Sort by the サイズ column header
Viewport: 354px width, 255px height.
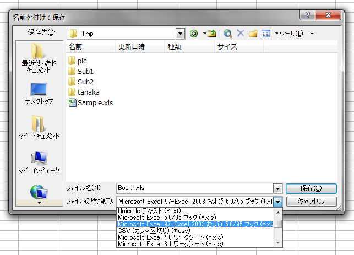[239, 47]
